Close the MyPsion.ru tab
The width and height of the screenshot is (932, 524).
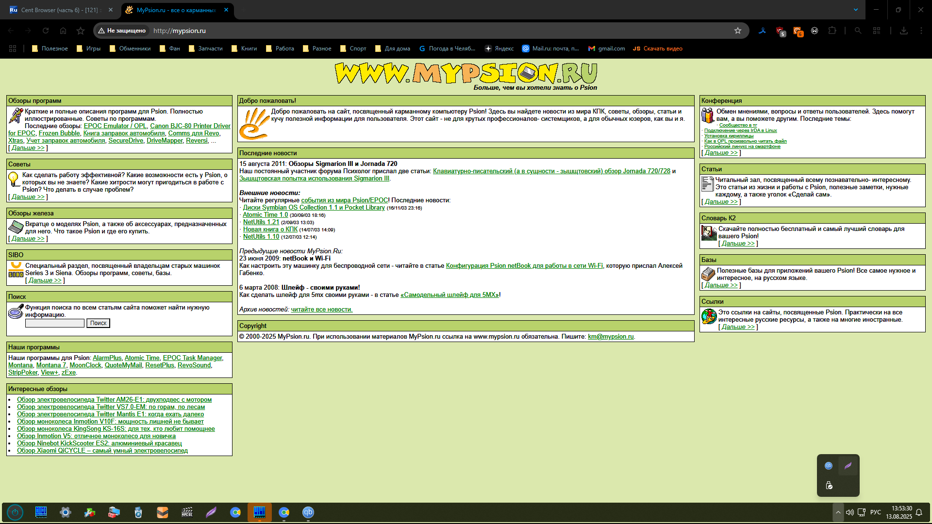click(x=226, y=10)
